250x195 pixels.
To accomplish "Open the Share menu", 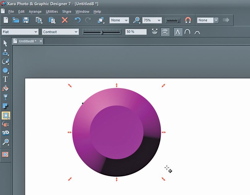I will (x=67, y=11).
